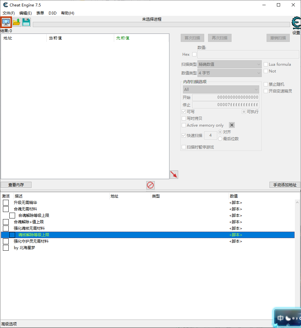The image size is (301, 328).
Task: Click the red arrow to copy results down
Action: (174, 174)
